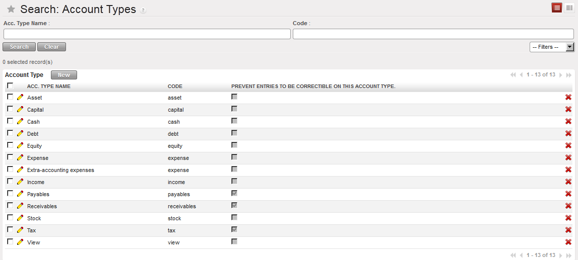This screenshot has width=578, height=260.
Task: Focus the Acc. Type Name input field
Action: tap(147, 34)
